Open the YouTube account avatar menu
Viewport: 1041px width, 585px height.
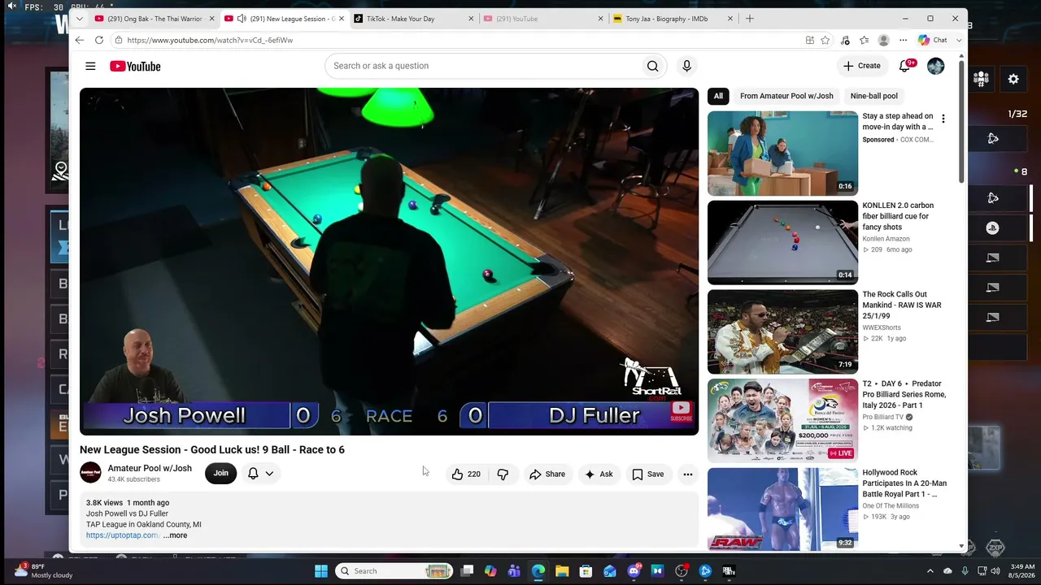(x=936, y=66)
